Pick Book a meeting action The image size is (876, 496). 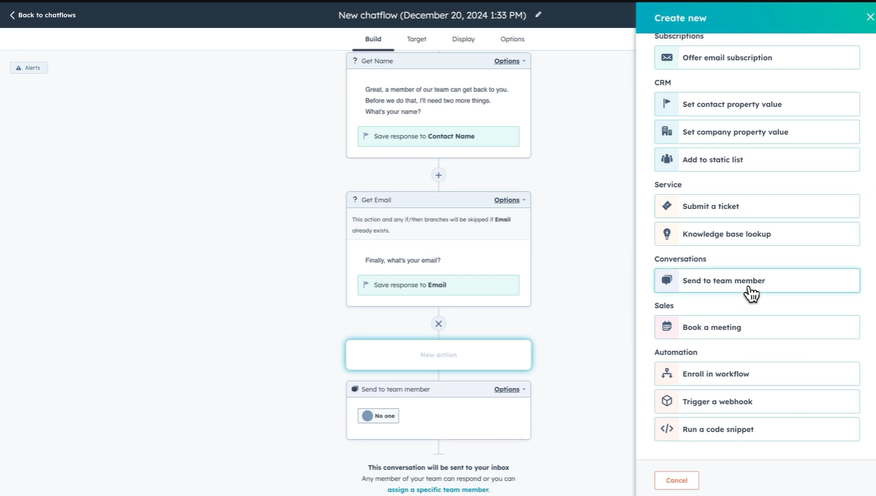[757, 327]
